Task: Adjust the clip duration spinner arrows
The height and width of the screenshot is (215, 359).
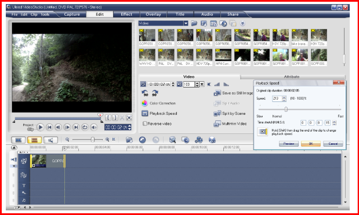Action: (x=173, y=85)
